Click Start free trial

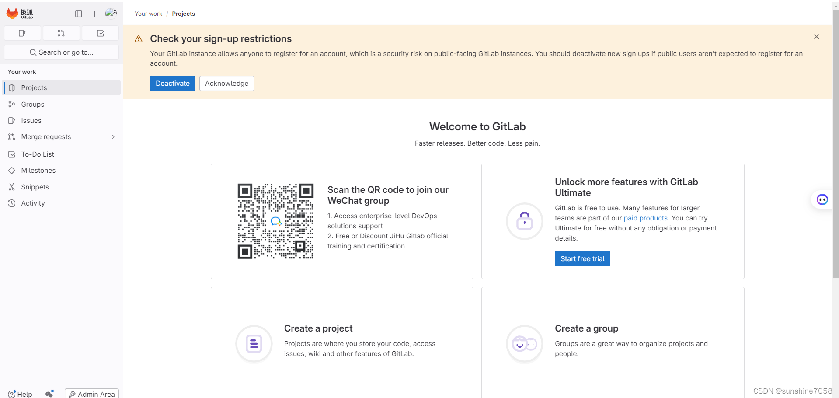pyautogui.click(x=582, y=258)
